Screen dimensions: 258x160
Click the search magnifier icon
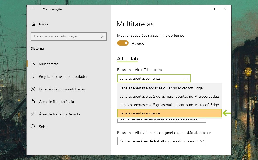[103, 36]
